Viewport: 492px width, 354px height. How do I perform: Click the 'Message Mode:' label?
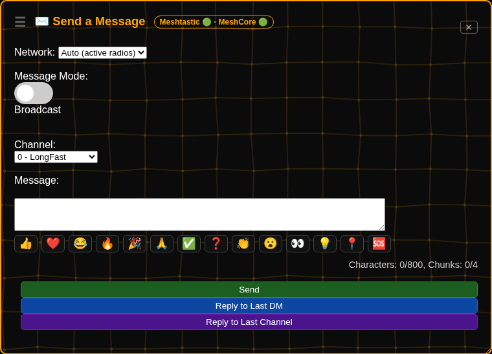tap(51, 76)
